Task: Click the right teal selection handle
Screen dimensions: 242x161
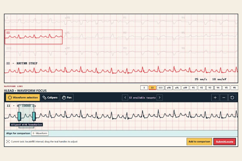Action: pos(34,116)
